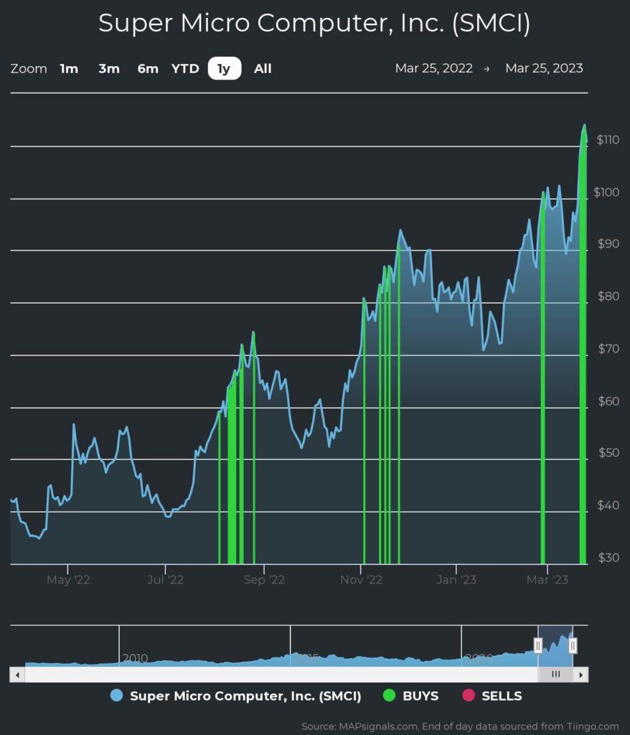This screenshot has height=735, width=630.
Task: Click the green BUYS legend dot
Action: [x=389, y=696]
